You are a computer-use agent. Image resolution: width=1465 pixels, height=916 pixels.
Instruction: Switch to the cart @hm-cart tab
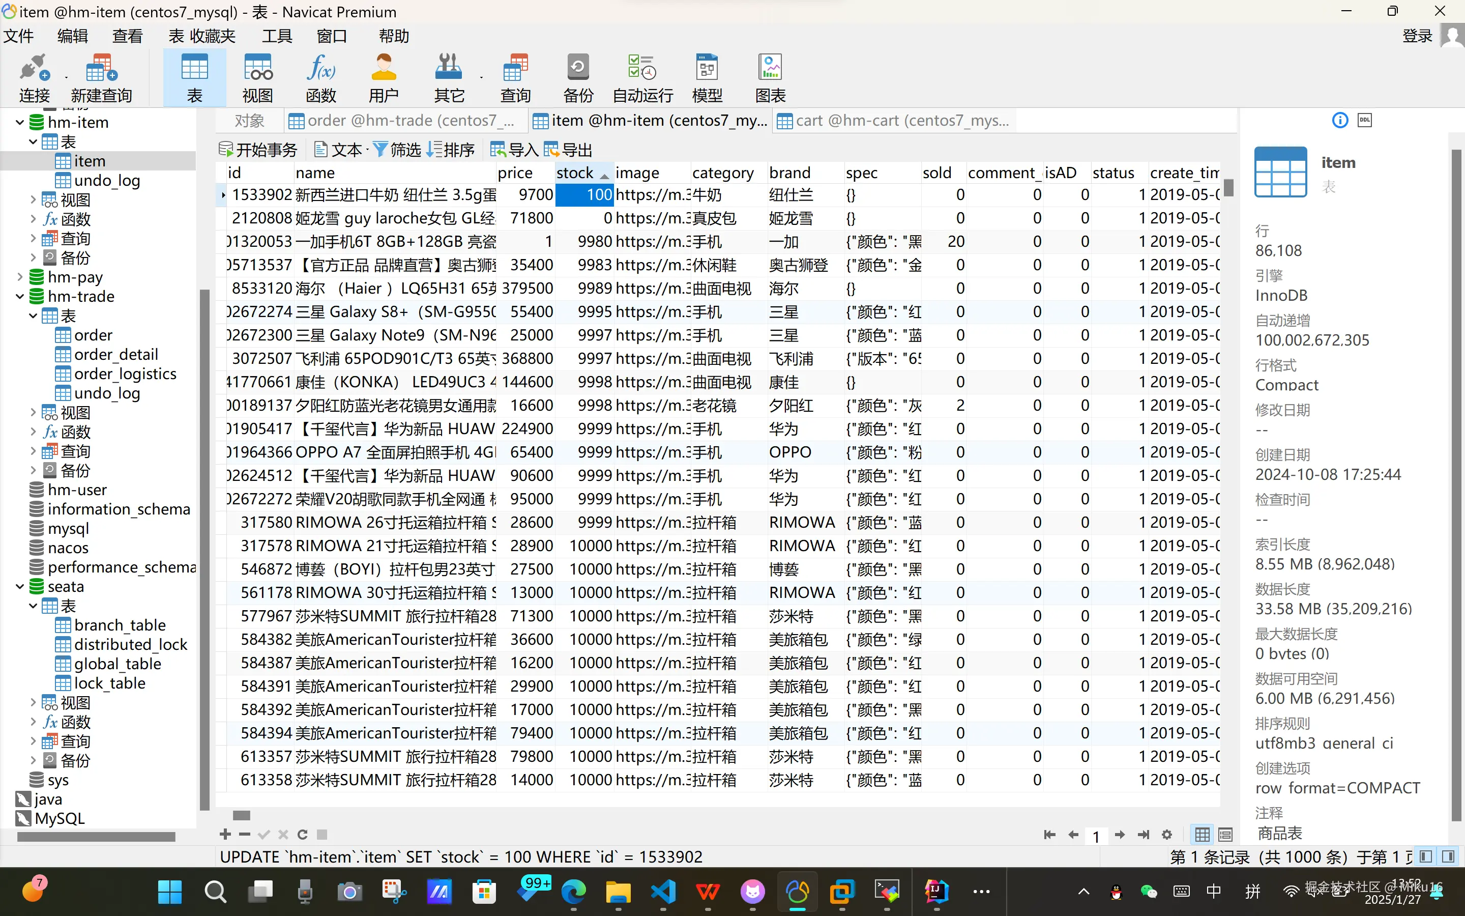[x=894, y=121]
